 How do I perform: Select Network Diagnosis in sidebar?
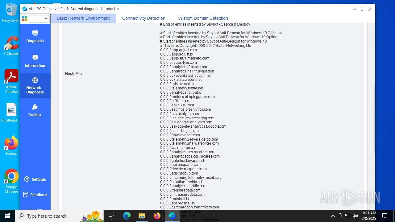tap(35, 86)
